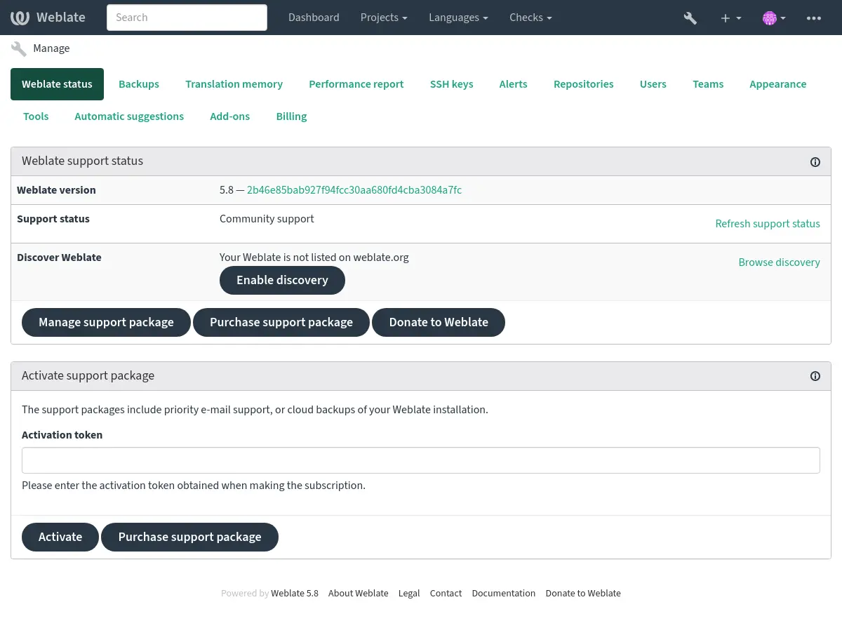Click info icon in Activate support package
Viewport: 842px width, 635px height.
(x=815, y=376)
